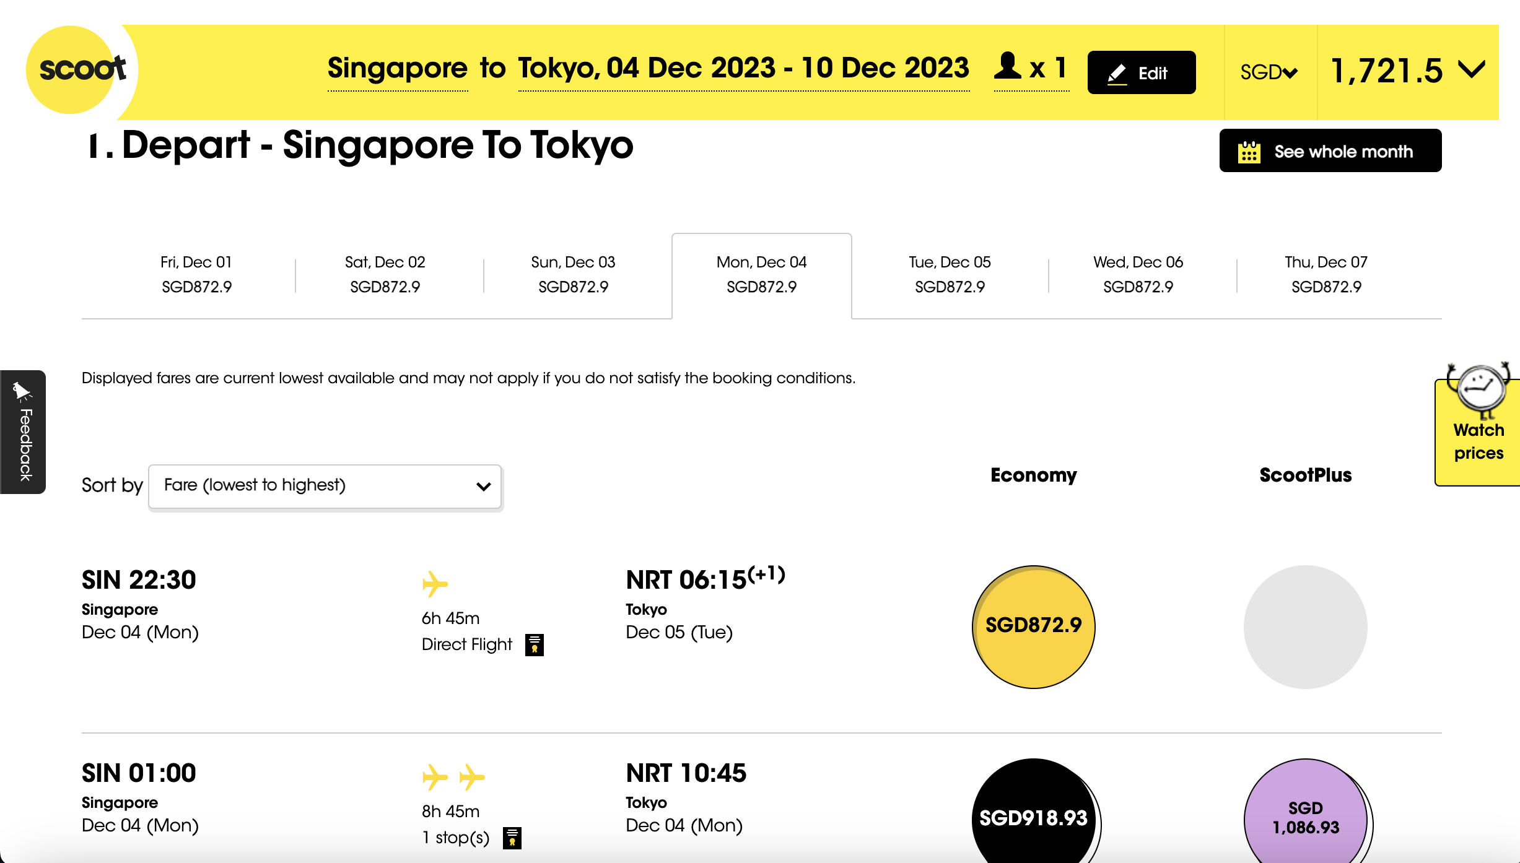Click the Dec 05 (Tue) arrival date
The image size is (1520, 863).
pyautogui.click(x=679, y=632)
